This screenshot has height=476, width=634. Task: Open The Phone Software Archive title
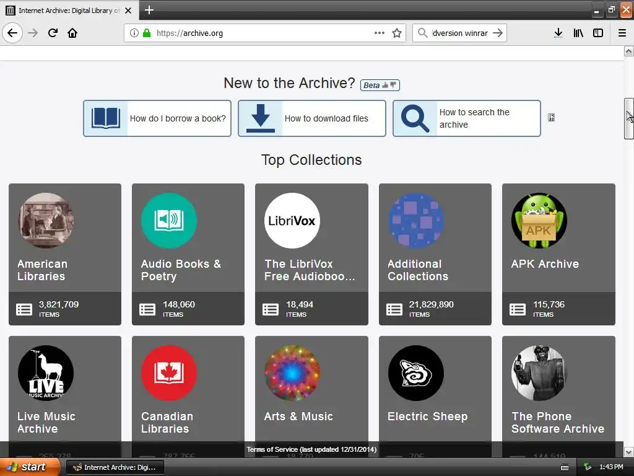558,423
